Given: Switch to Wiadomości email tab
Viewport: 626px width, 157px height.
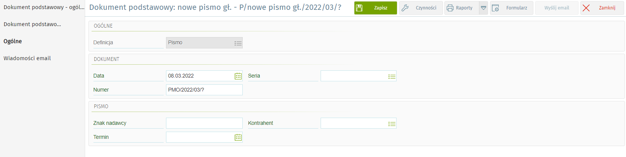Looking at the screenshot, I should tap(27, 58).
